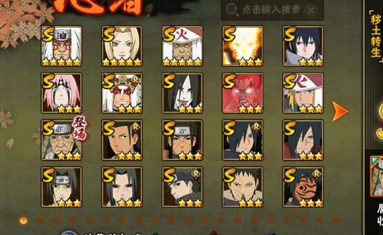Go to next page with orange arrow
The height and width of the screenshot is (235, 383).
point(340,111)
